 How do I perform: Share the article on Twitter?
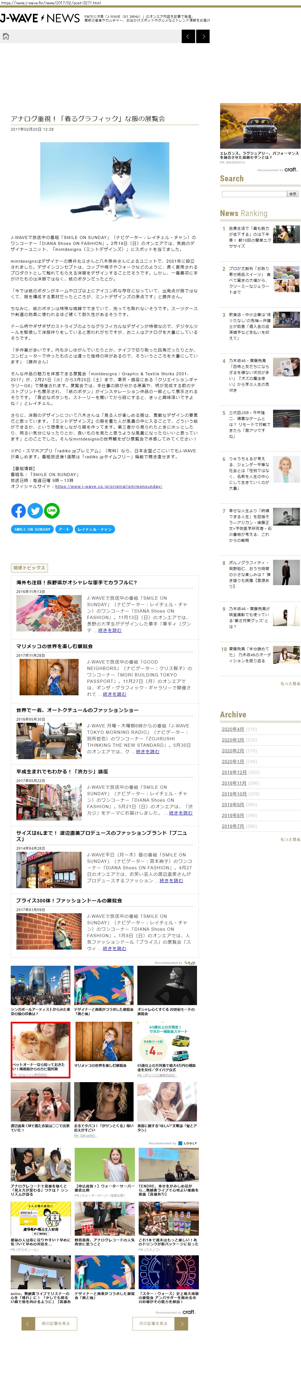[x=35, y=510]
